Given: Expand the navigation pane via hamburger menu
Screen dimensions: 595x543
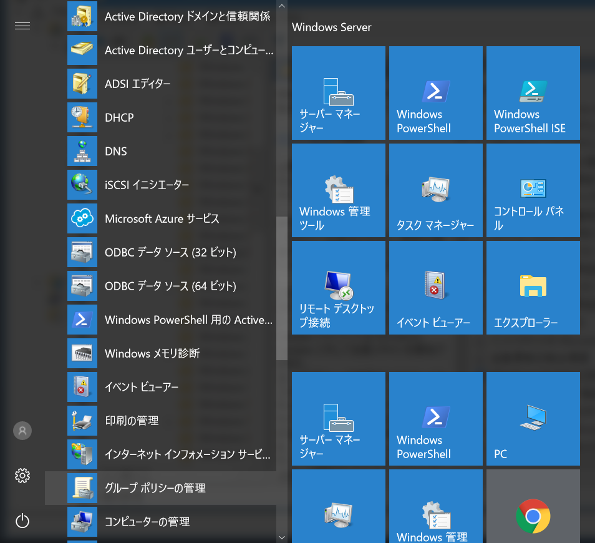Looking at the screenshot, I should (x=22, y=26).
